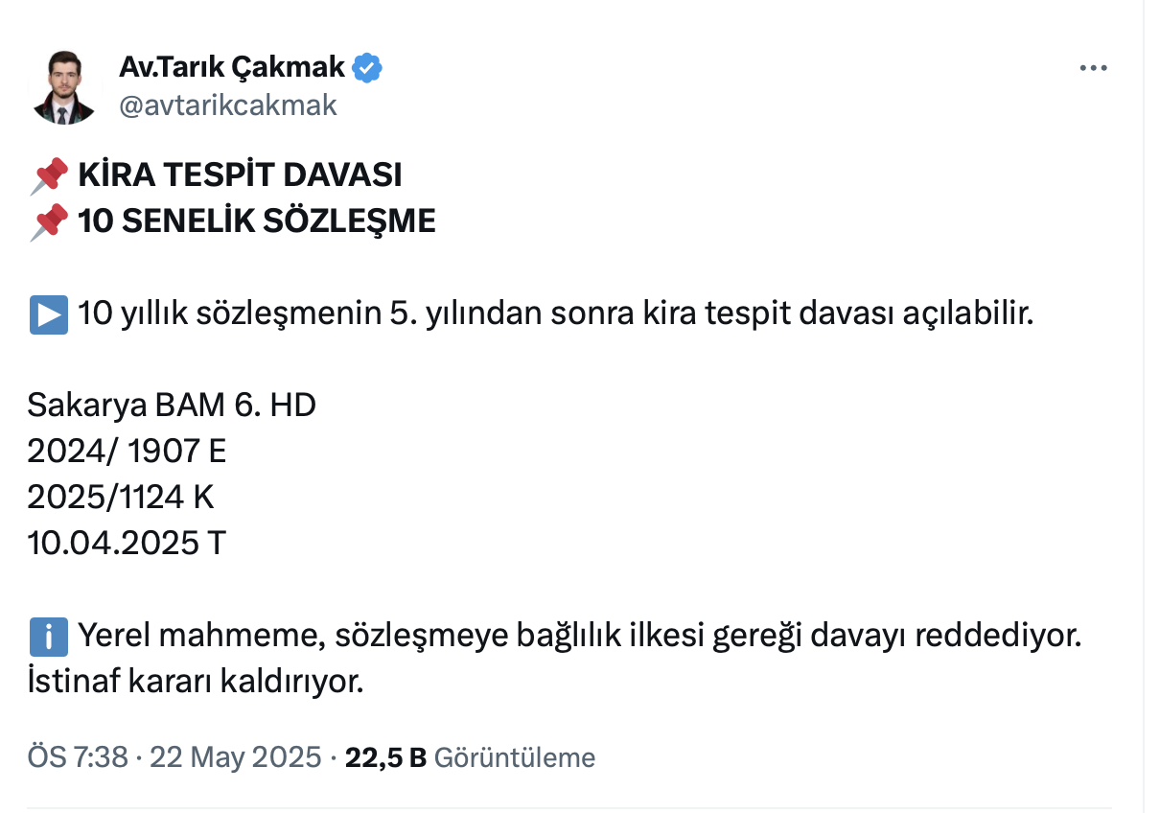Click the blue play-arrow emoji

click(48, 314)
